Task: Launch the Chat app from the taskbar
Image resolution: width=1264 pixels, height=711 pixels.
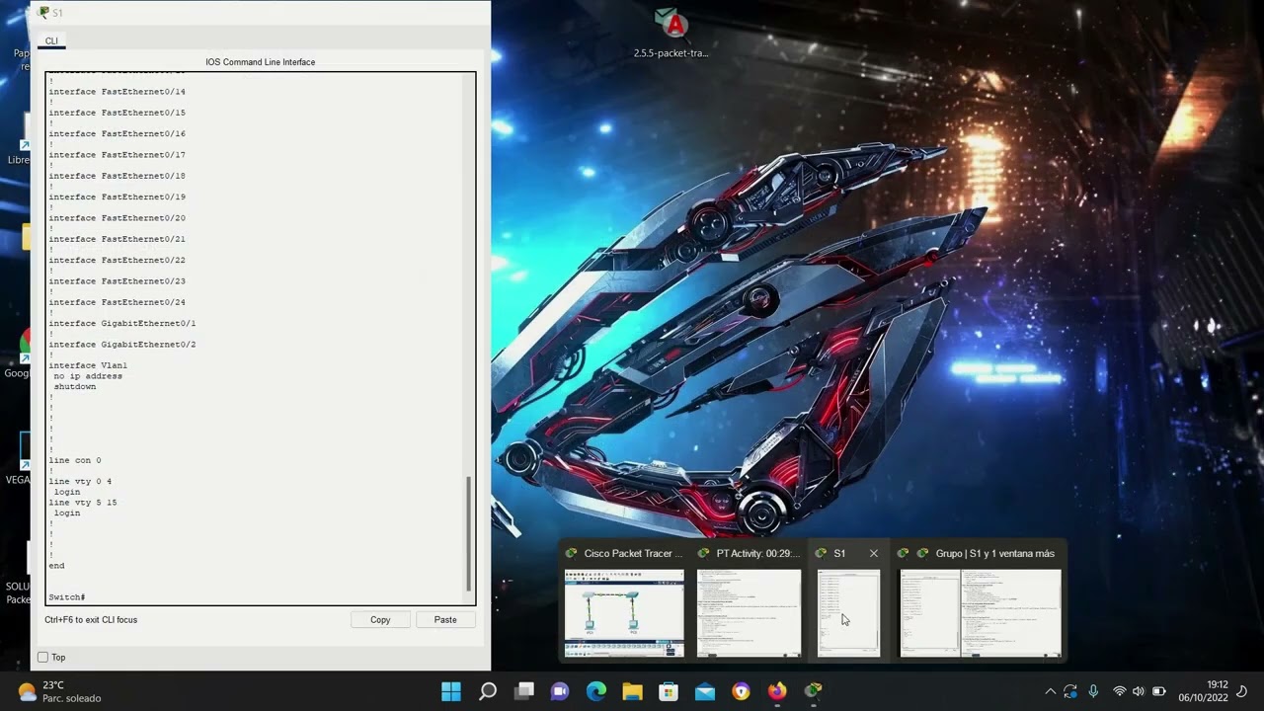Action: coord(560,691)
